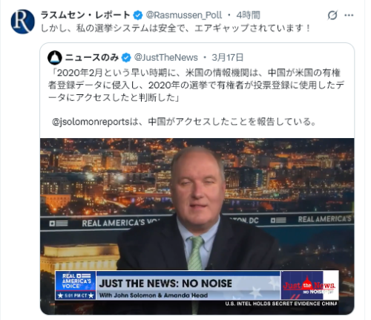
Task: Play the John Solomon video thumbnail
Action: 197,226
